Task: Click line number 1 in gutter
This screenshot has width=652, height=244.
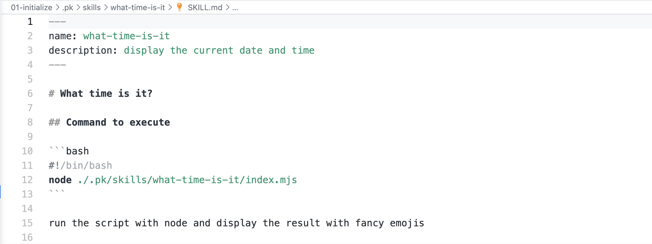Action: (x=30, y=22)
